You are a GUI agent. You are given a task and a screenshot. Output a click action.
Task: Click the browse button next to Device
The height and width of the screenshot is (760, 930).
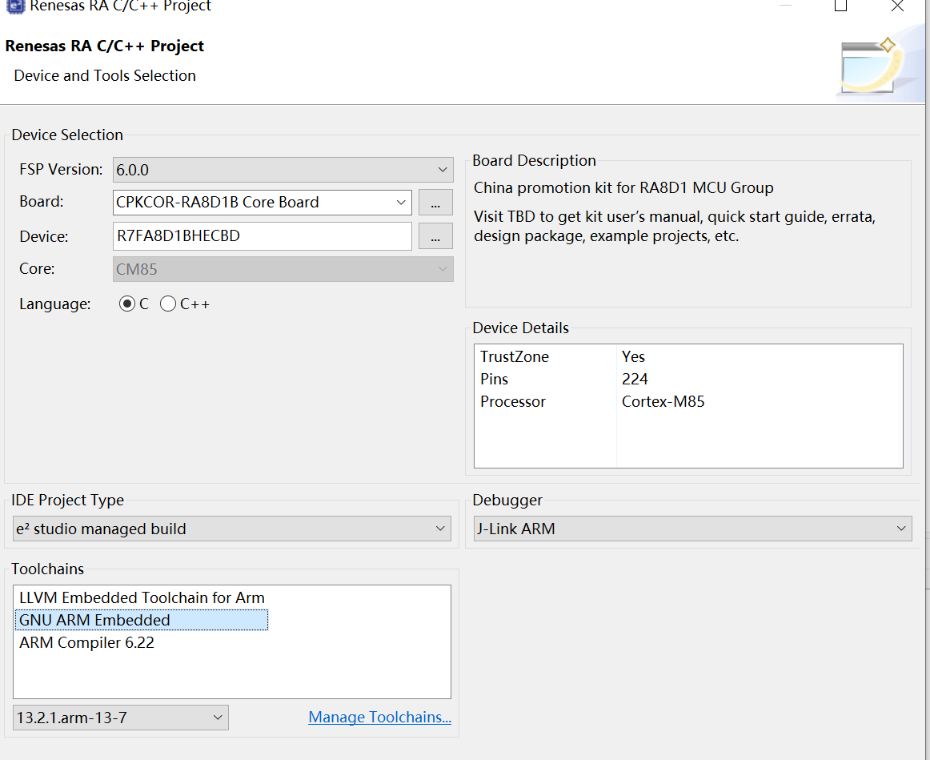[435, 236]
